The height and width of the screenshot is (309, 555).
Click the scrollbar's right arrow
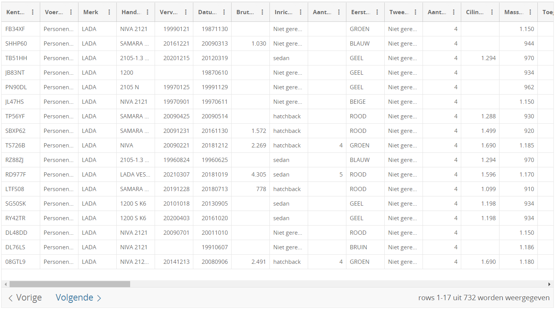(549, 284)
